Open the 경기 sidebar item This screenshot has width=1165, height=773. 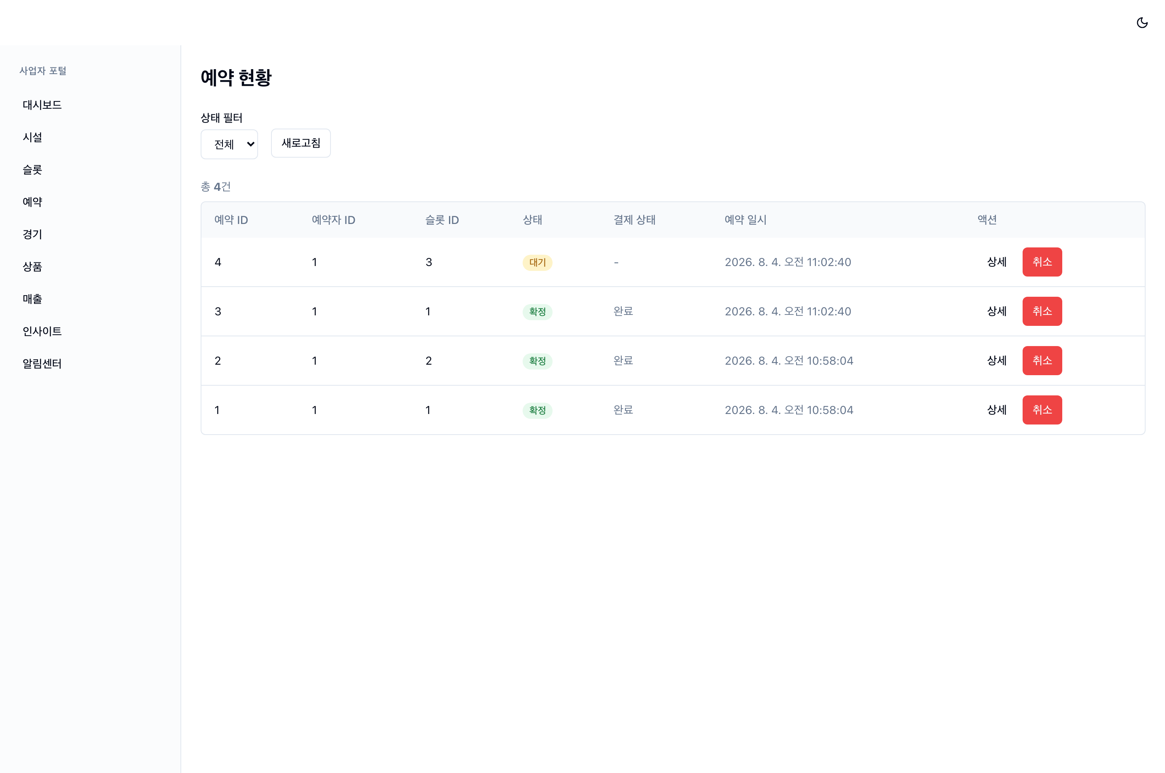[x=32, y=234]
